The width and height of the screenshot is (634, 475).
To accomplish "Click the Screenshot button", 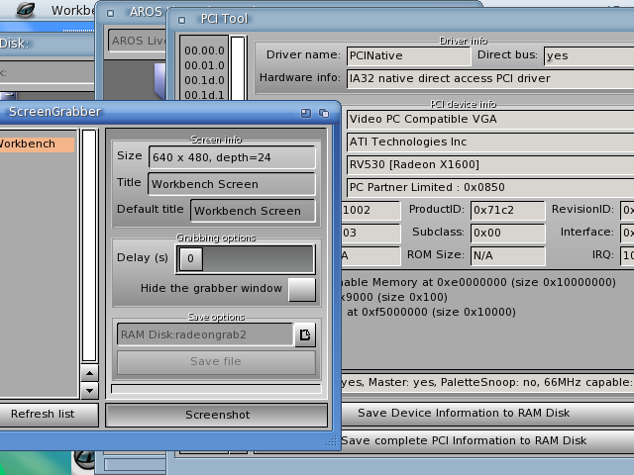I will click(x=217, y=415).
